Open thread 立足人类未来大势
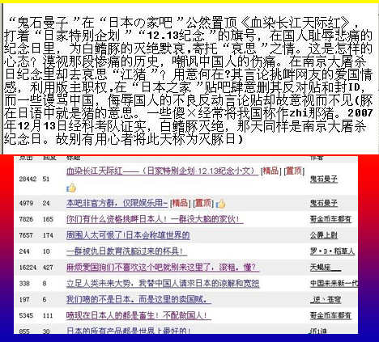Image resolution: width=379 pixels, height=342 pixels. point(163,283)
